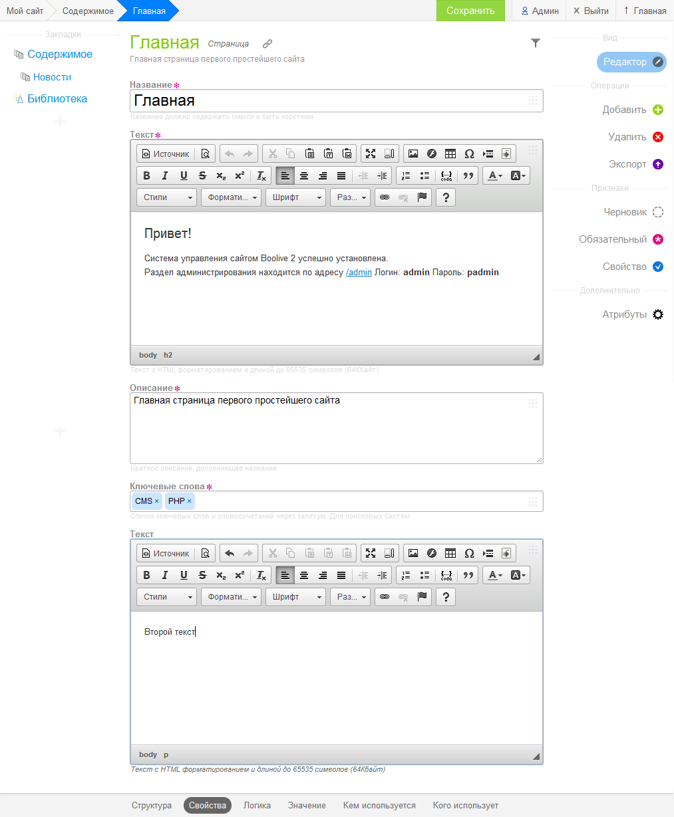674x817 pixels.
Task: Insert link in the upper Текст editor
Action: [384, 197]
